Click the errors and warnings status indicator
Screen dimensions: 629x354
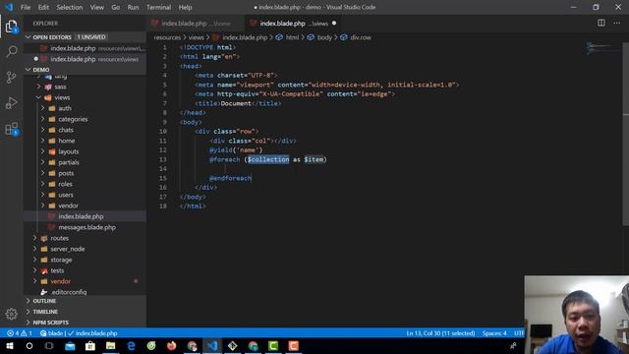point(19,333)
